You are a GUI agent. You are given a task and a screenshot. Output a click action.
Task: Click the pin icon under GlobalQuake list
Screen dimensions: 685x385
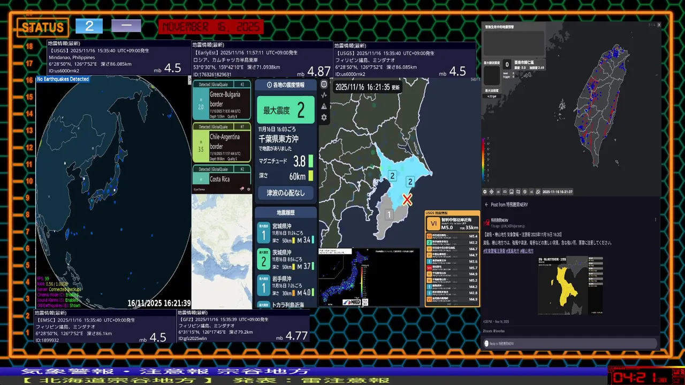click(242, 189)
